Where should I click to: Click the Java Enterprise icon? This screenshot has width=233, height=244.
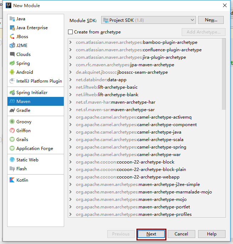click(12, 28)
